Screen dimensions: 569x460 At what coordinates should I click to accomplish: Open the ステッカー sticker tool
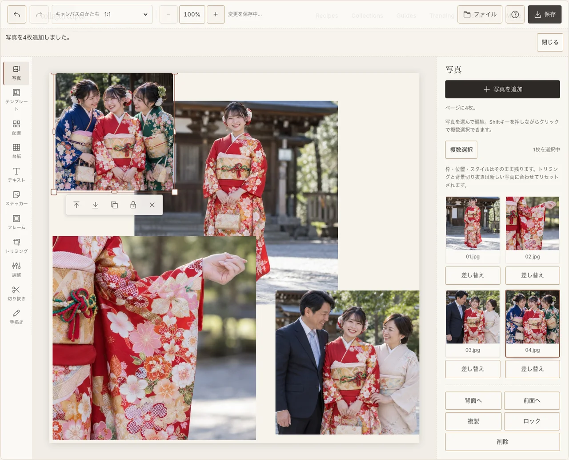[16, 198]
